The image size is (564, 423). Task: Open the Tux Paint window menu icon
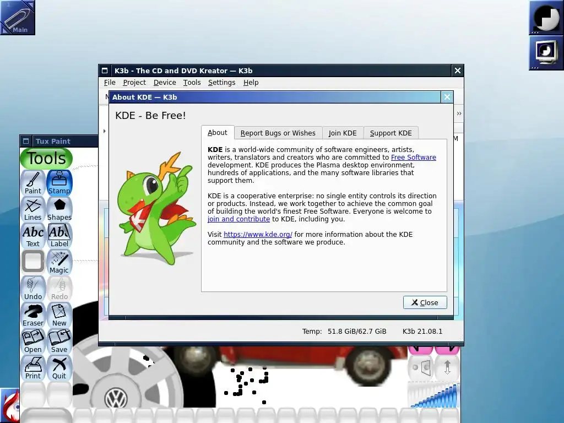[26, 141]
